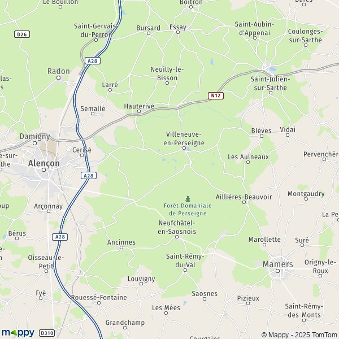Click the Forêt de Perseigne tree icon
The width and height of the screenshot is (339, 339).
pos(188,198)
